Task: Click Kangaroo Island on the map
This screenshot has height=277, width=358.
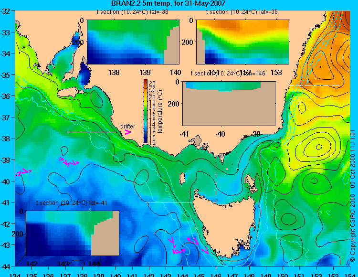Action: coord(69,92)
